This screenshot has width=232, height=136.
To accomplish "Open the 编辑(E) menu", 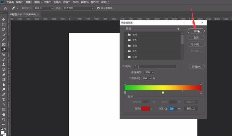I will click(x=20, y=2).
